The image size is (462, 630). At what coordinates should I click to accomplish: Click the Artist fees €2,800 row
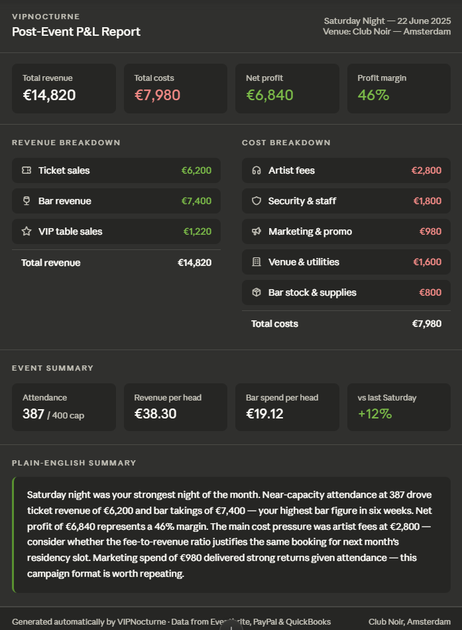pyautogui.click(x=346, y=170)
